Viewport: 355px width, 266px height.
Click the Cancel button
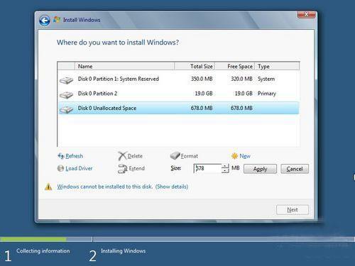pyautogui.click(x=295, y=169)
